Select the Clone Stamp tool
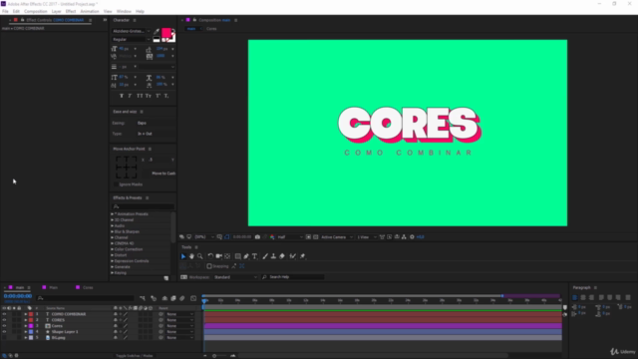This screenshot has width=638, height=359. click(273, 256)
